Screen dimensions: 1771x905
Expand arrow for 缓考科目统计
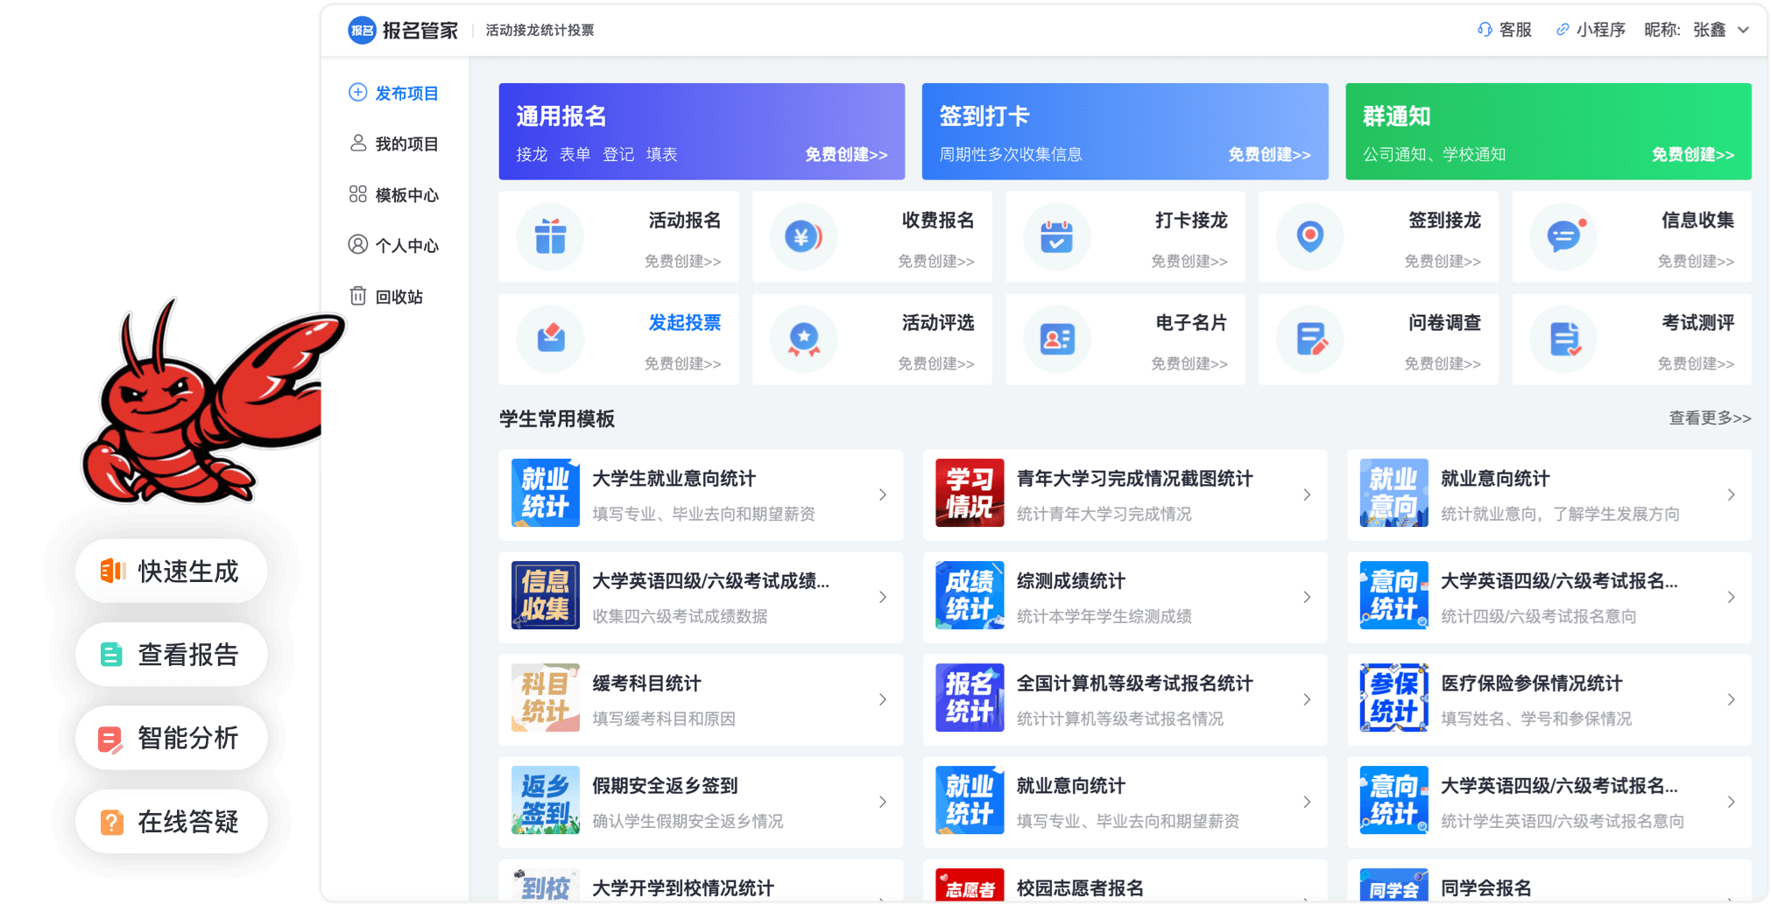[883, 699]
